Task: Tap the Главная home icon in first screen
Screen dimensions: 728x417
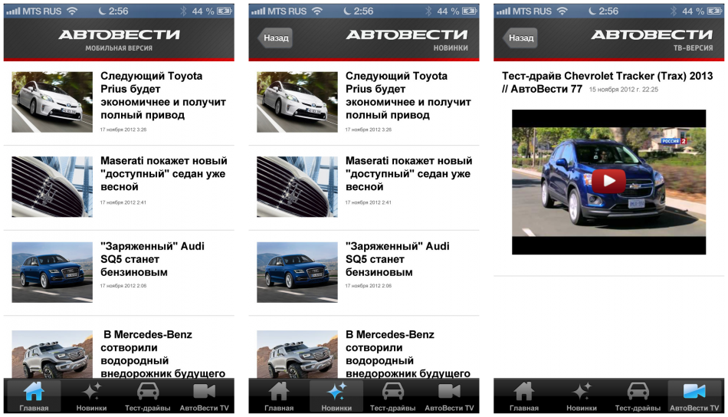Action: pos(34,392)
